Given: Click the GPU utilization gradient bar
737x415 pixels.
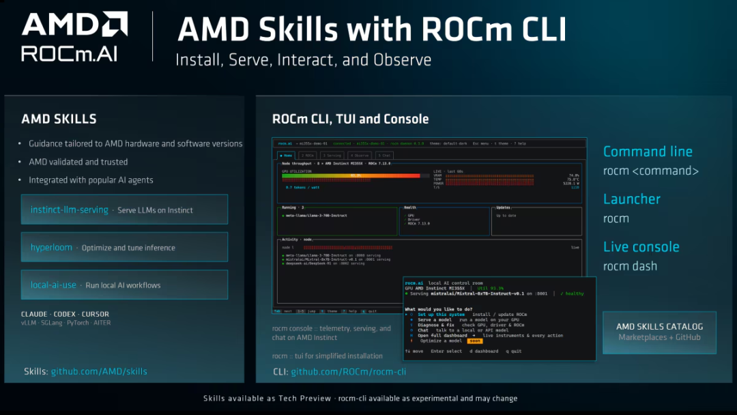Looking at the screenshot, I should tap(351, 176).
